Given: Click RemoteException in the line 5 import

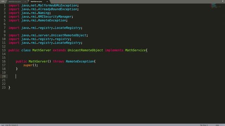Looking at the screenshot, I should click(52, 20).
